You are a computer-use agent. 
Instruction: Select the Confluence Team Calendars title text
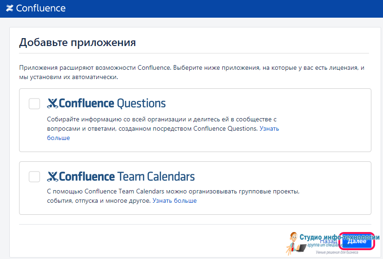(126, 177)
